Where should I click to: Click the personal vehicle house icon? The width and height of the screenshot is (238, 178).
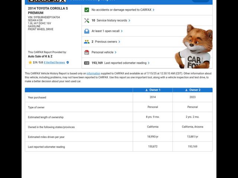click(x=87, y=52)
